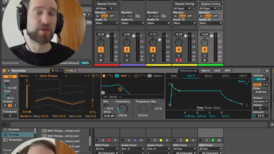Select the LFO 1 tab

pyautogui.click(x=226, y=76)
